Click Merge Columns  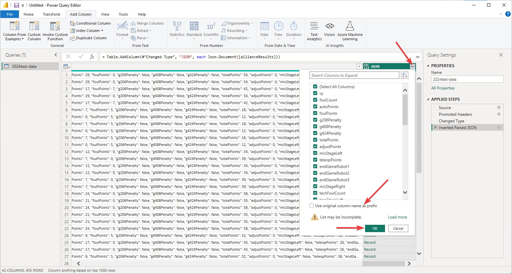tap(147, 23)
